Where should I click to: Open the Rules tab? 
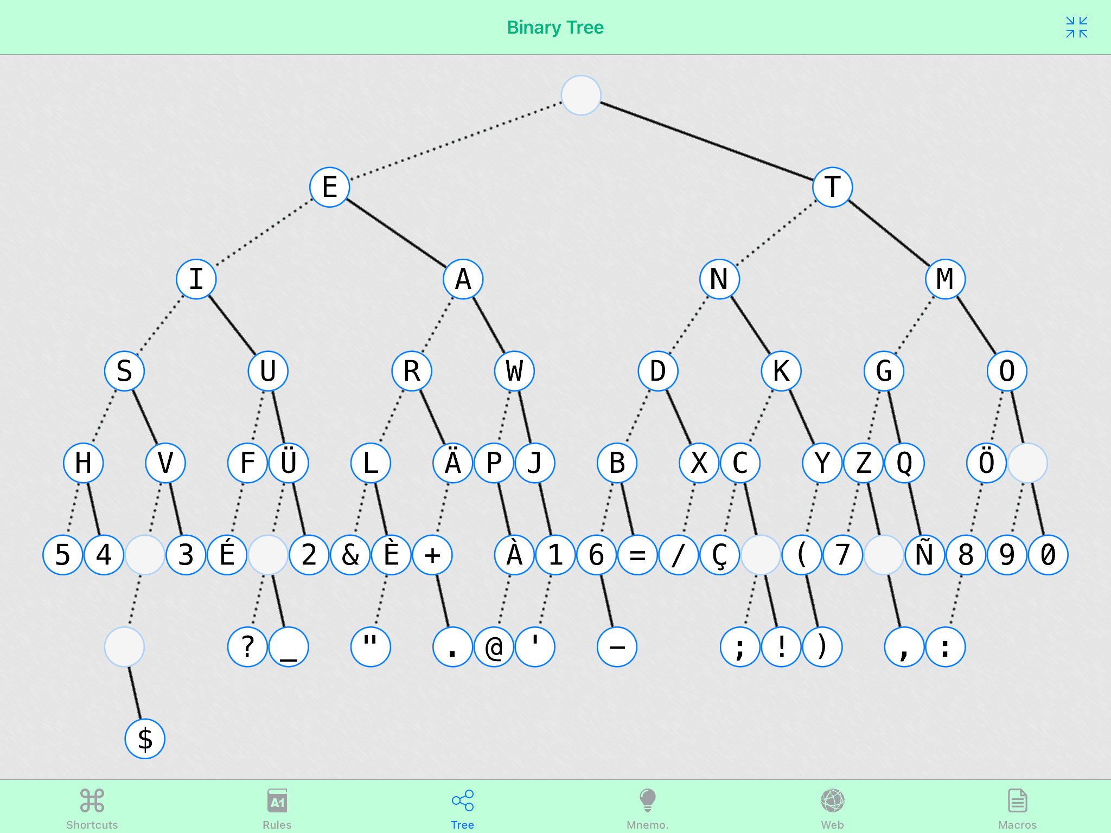277,808
